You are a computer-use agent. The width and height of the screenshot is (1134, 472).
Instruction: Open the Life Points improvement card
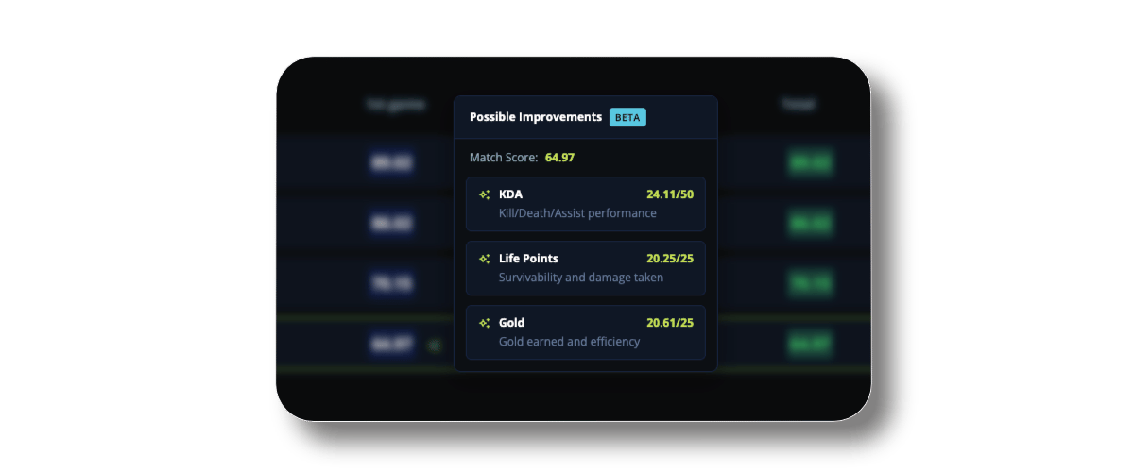[586, 268]
